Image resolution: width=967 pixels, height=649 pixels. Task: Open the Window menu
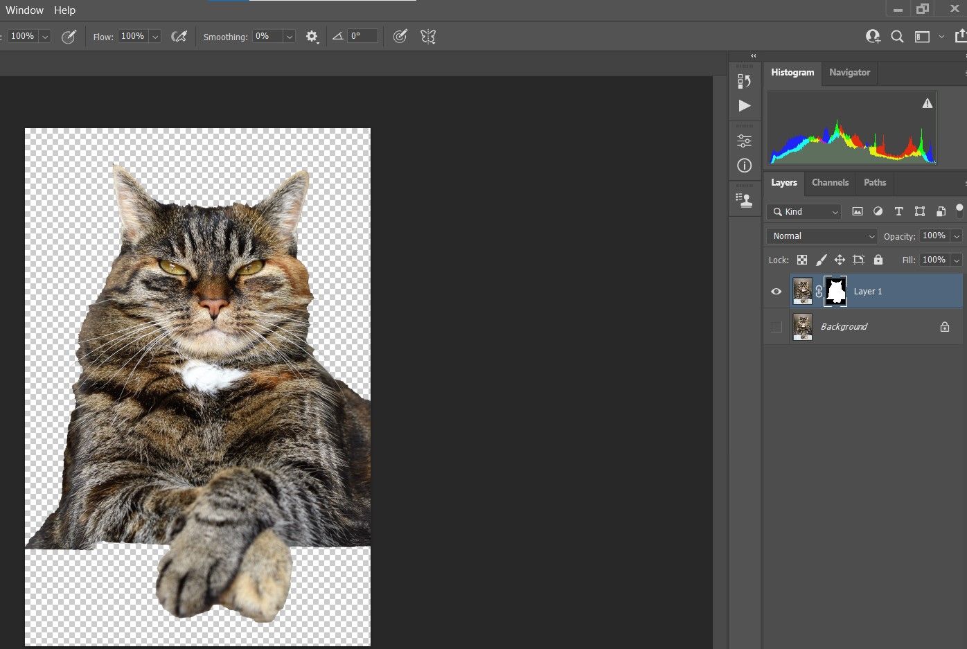(x=24, y=10)
